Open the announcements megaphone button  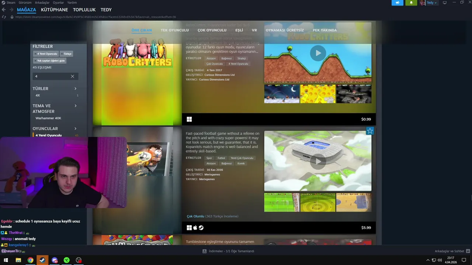[x=398, y=3]
